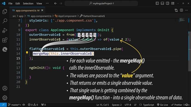The width and height of the screenshot is (191, 107).
Task: Open the Manage gear icon
Action: (5, 98)
